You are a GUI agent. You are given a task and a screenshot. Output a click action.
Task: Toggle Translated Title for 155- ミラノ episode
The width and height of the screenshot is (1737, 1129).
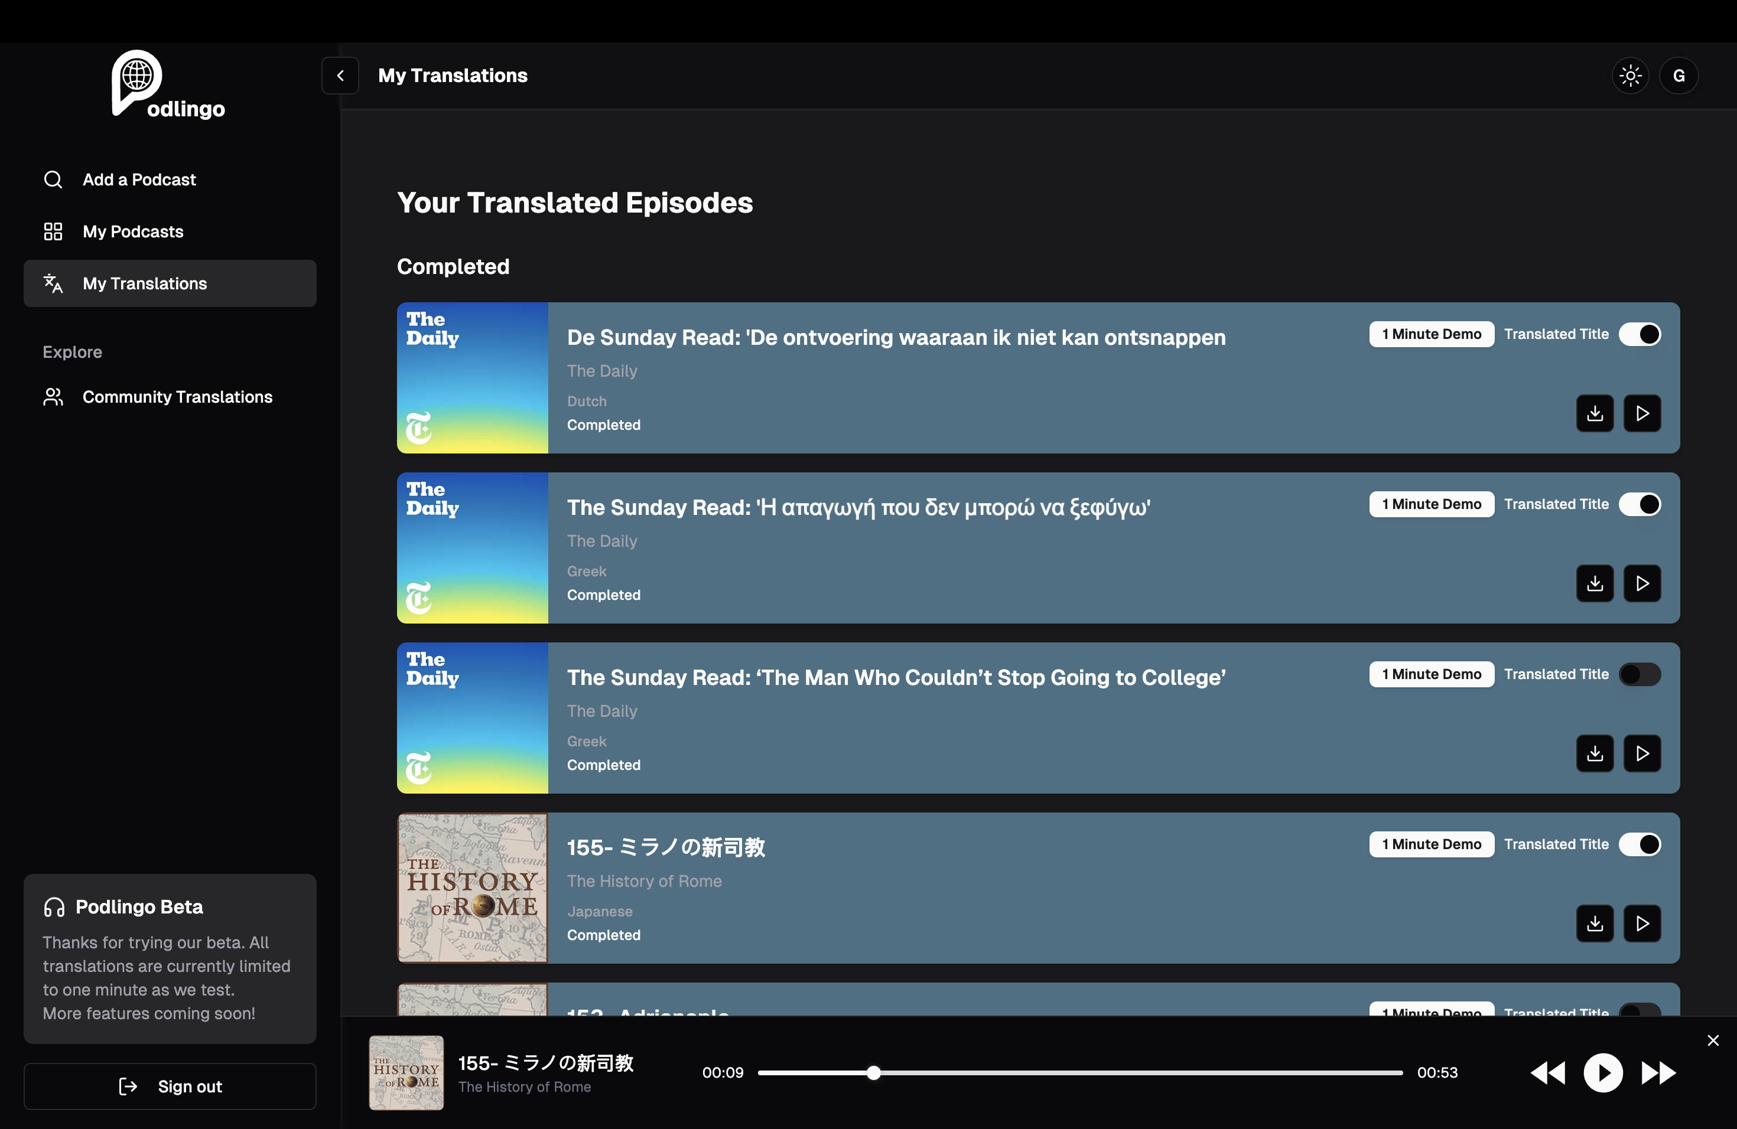click(x=1639, y=844)
